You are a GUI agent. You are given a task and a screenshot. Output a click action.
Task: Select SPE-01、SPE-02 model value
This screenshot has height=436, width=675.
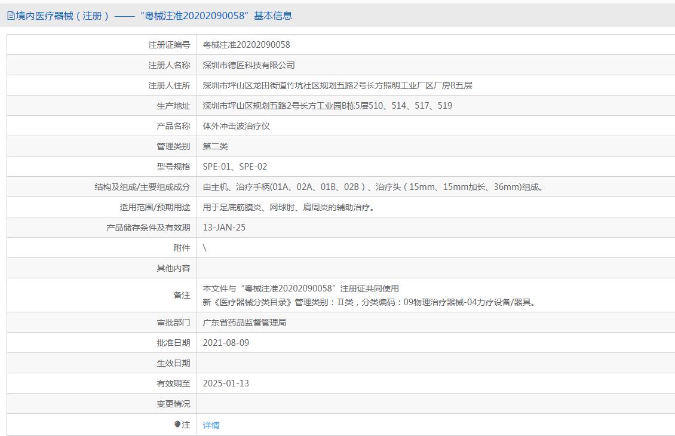(x=235, y=167)
